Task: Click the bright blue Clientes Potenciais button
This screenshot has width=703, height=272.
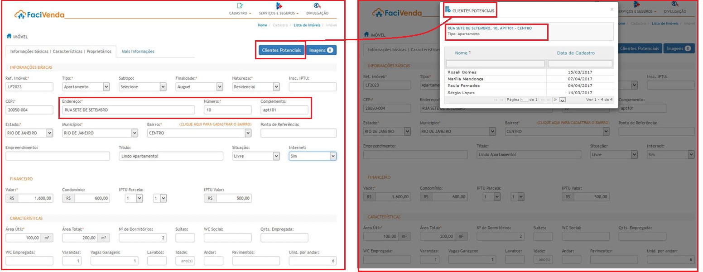Action: 281,50
